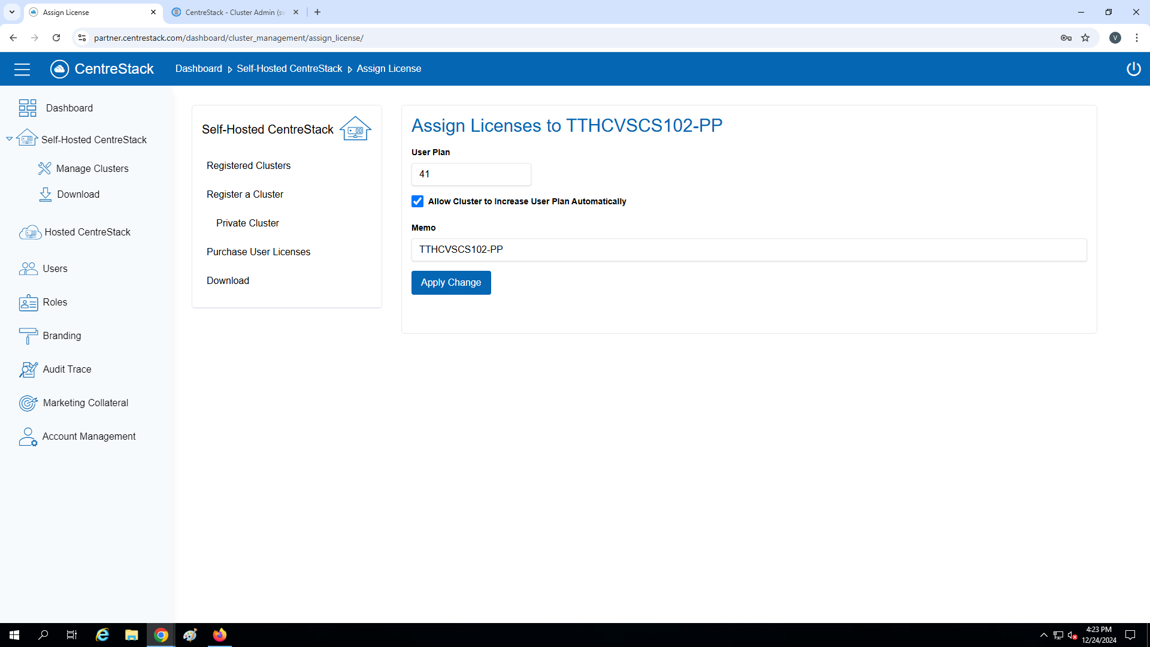Viewport: 1150px width, 647px height.
Task: Open Purchase User Licenses menu item
Action: [x=258, y=252]
